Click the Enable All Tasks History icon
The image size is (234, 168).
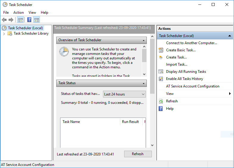[161, 79]
